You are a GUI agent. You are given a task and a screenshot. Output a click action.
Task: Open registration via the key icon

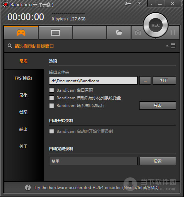[128, 4]
